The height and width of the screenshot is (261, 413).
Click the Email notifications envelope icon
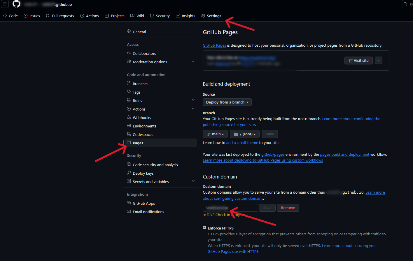pyautogui.click(x=129, y=212)
